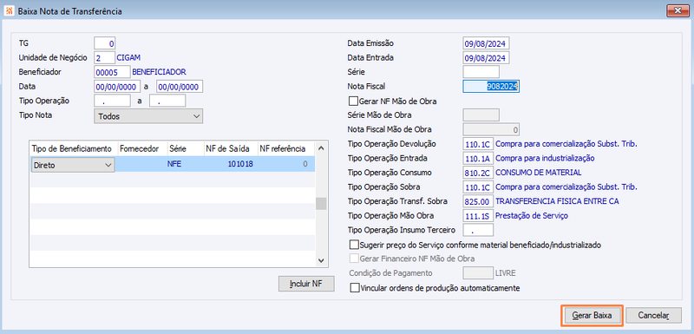This screenshot has height=334, width=694.
Task: Select the NFE cell in grid row
Action: pos(185,164)
